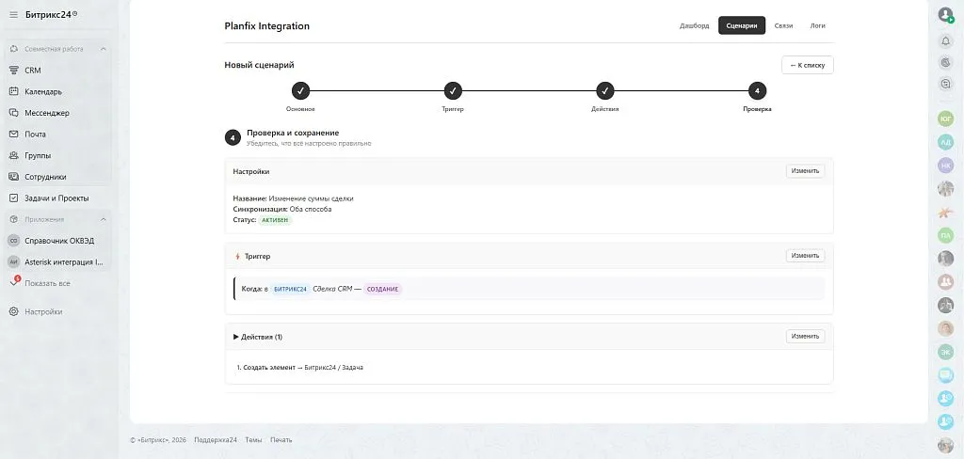The width and height of the screenshot is (964, 459).
Task: Click the Настройки gear icon
Action: (x=13, y=311)
